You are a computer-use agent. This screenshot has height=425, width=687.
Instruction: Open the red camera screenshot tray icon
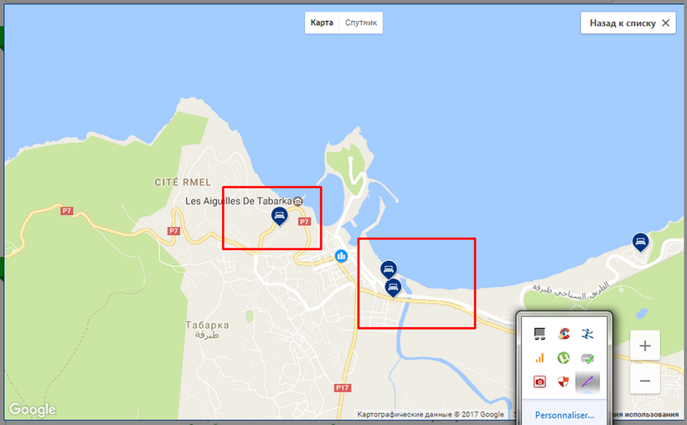coord(540,381)
